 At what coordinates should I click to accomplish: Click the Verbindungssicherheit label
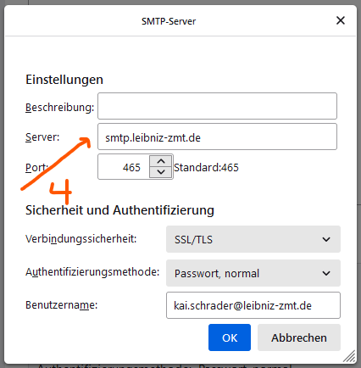(81, 239)
